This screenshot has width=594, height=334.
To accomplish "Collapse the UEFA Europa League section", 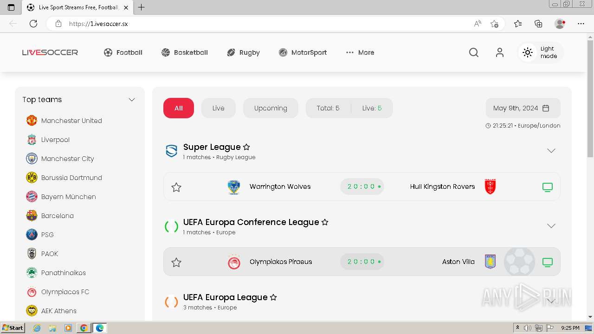I will [x=551, y=301].
